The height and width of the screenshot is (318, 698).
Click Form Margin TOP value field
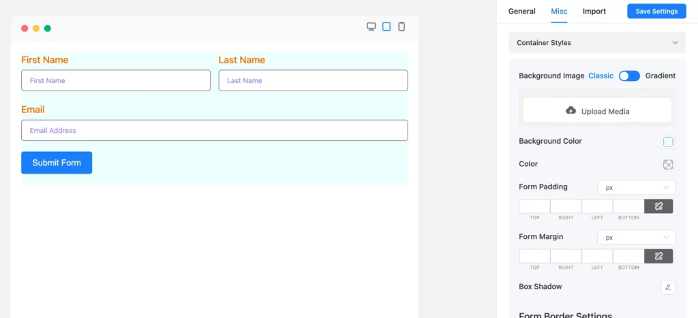tap(534, 256)
